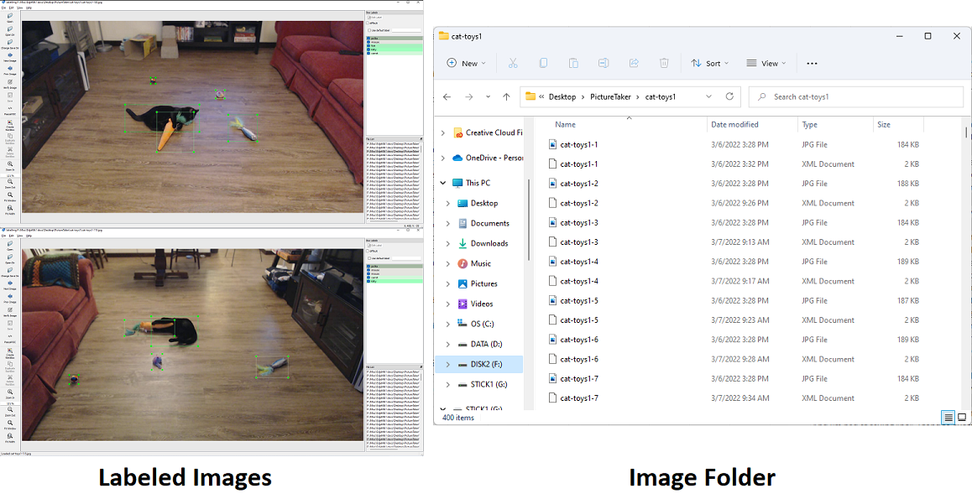Toggle use default label in upper labelImg
Viewport: 972px width, 504px height.
369,30
